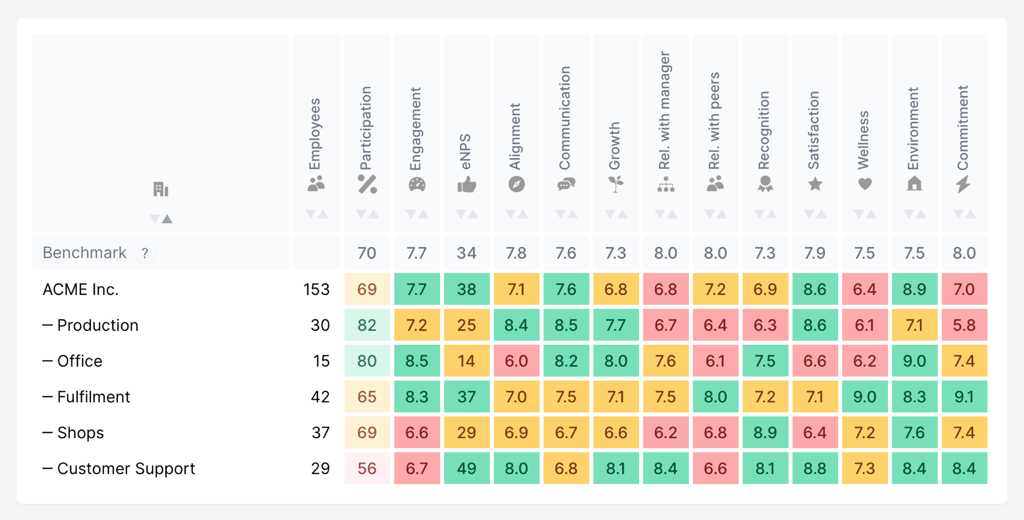Click the Employees people icon

[x=316, y=184]
